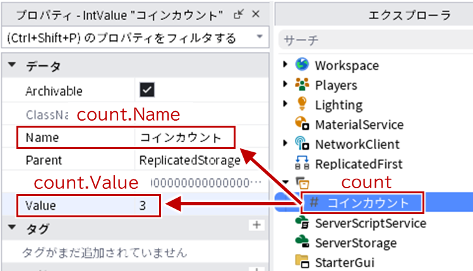The width and height of the screenshot is (473, 271).
Task: Toggle the Archivable checkbox
Action: pos(147,90)
